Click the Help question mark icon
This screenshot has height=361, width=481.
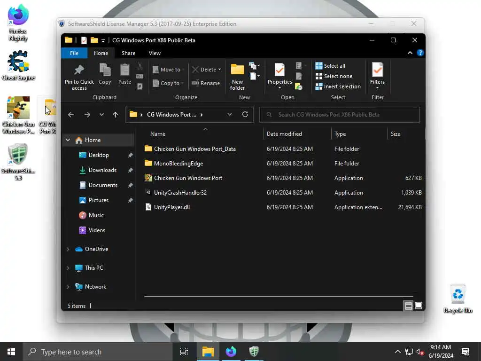420,53
